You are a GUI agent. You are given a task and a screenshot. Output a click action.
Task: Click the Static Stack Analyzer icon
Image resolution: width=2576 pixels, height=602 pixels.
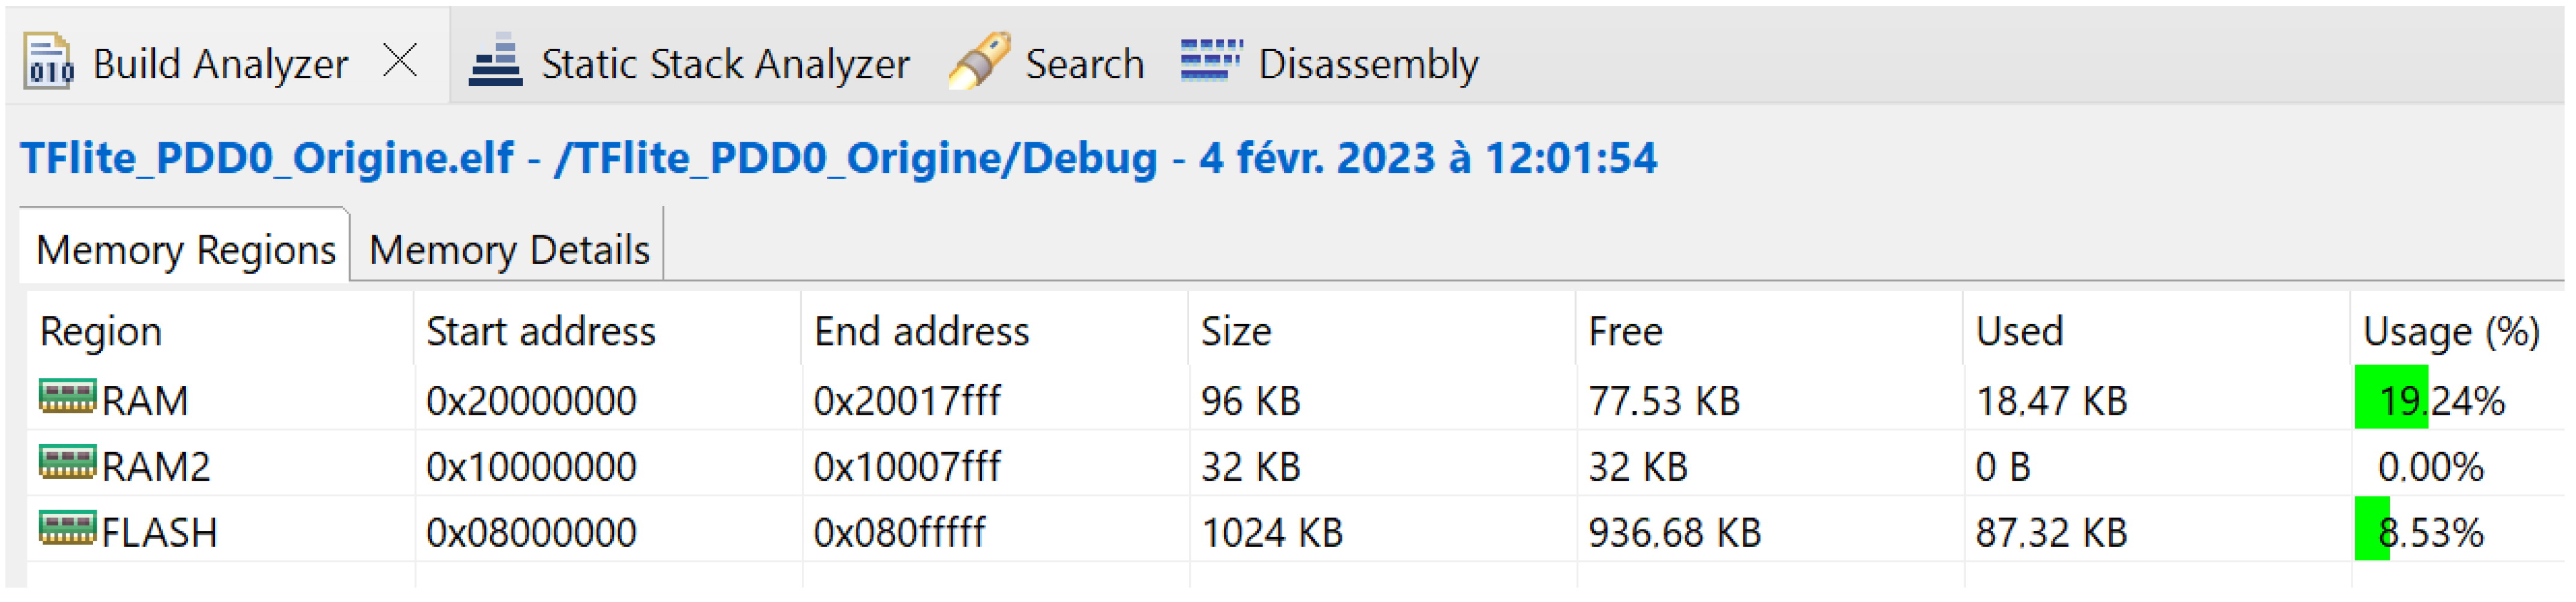[495, 61]
